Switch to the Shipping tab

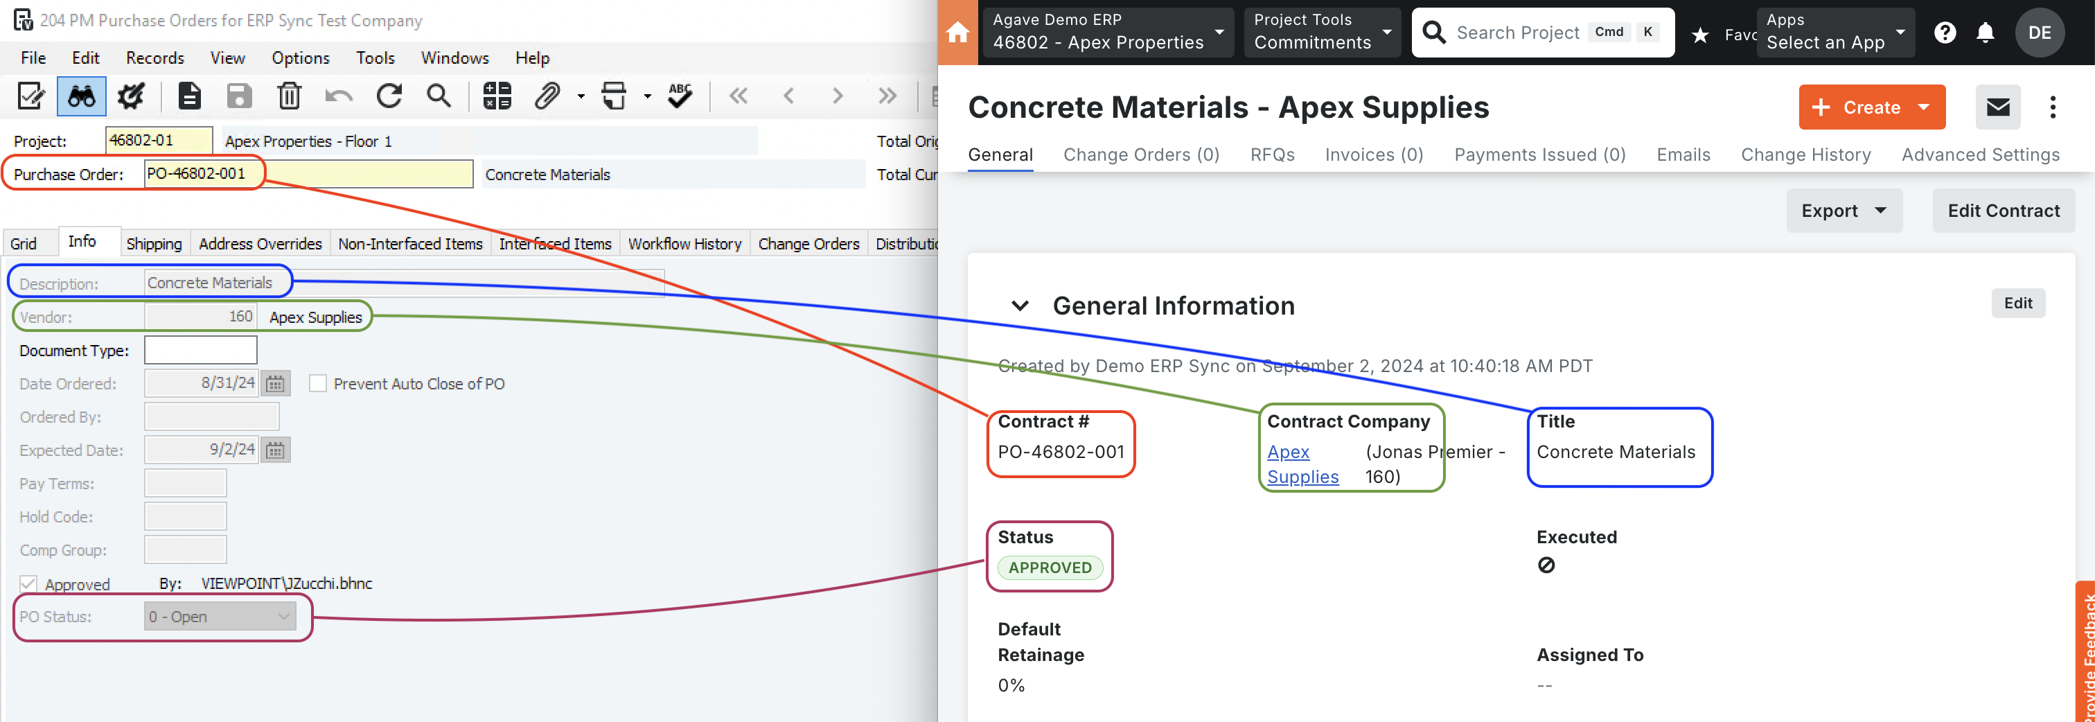coord(154,243)
